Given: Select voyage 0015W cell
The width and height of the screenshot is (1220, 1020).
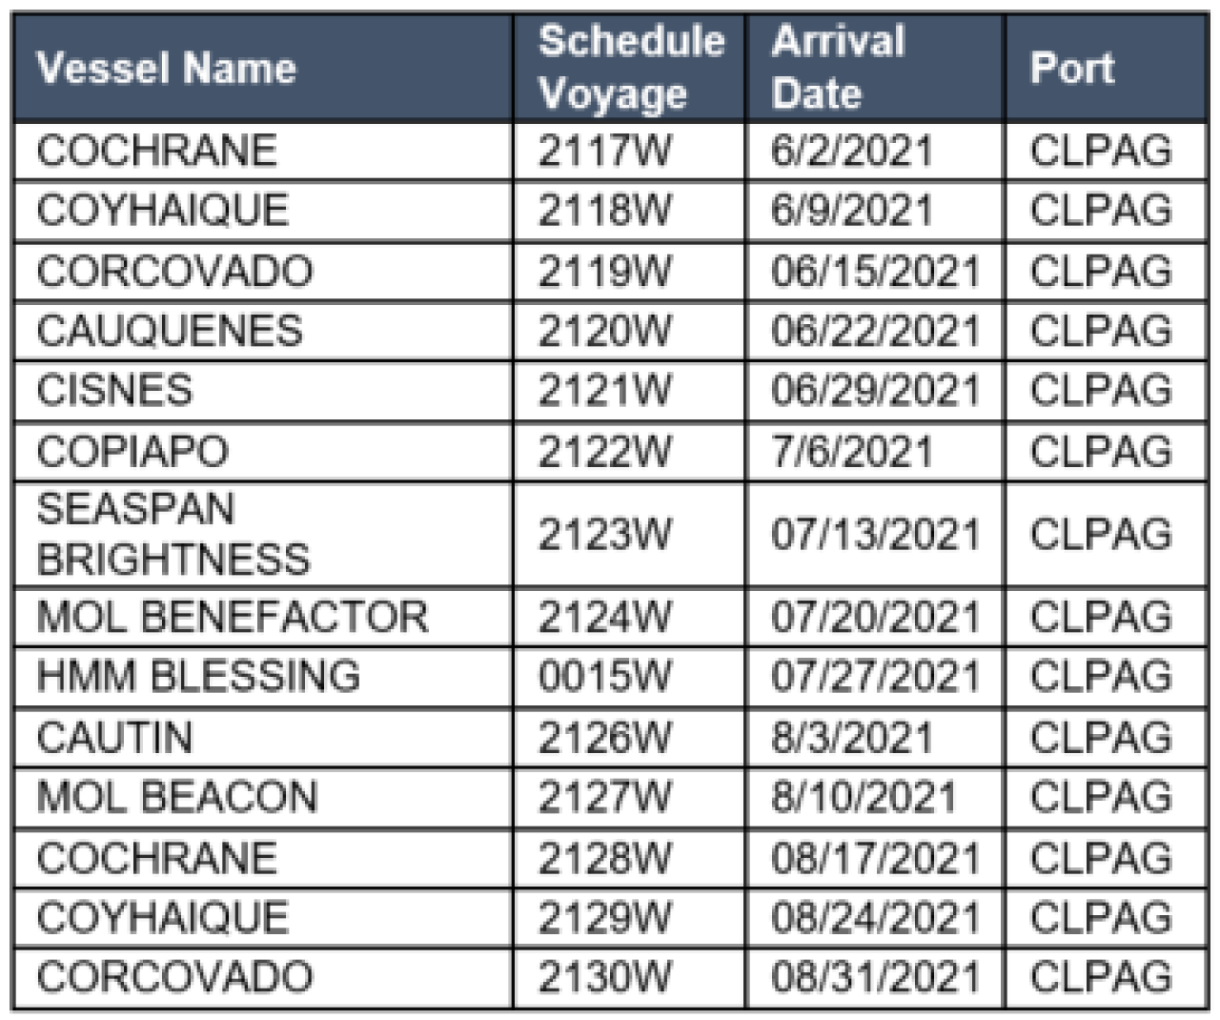Looking at the screenshot, I should pos(630,676).
